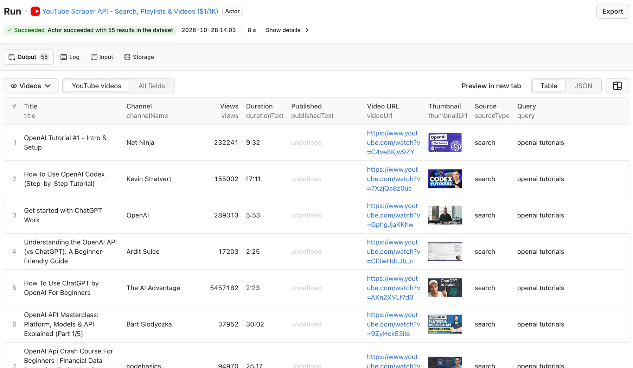Click the Meet ChatGPT Work thumbnail

(445, 215)
